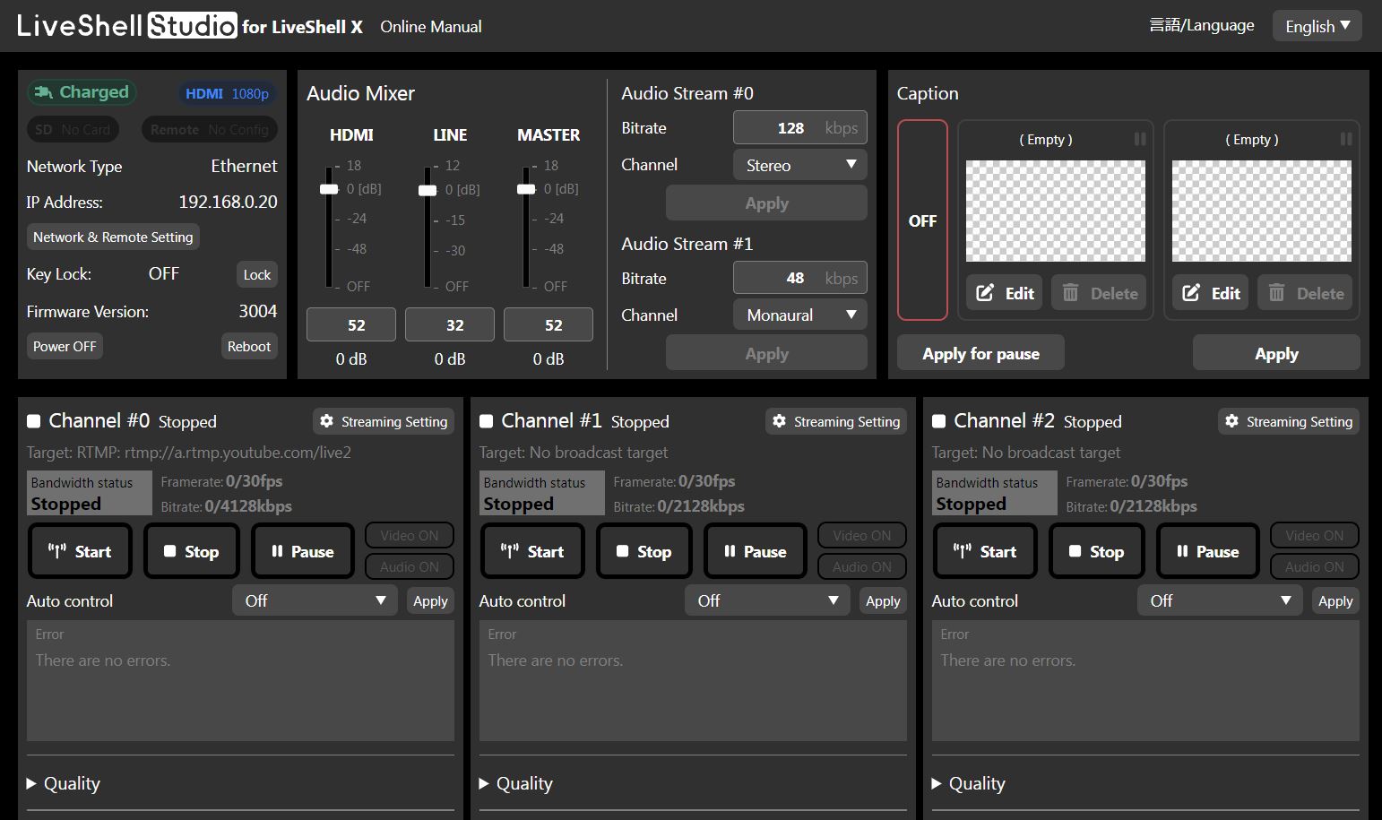This screenshot has height=820, width=1382.
Task: Hit the Pause icon button in Channel #2
Action: pyautogui.click(x=1182, y=551)
